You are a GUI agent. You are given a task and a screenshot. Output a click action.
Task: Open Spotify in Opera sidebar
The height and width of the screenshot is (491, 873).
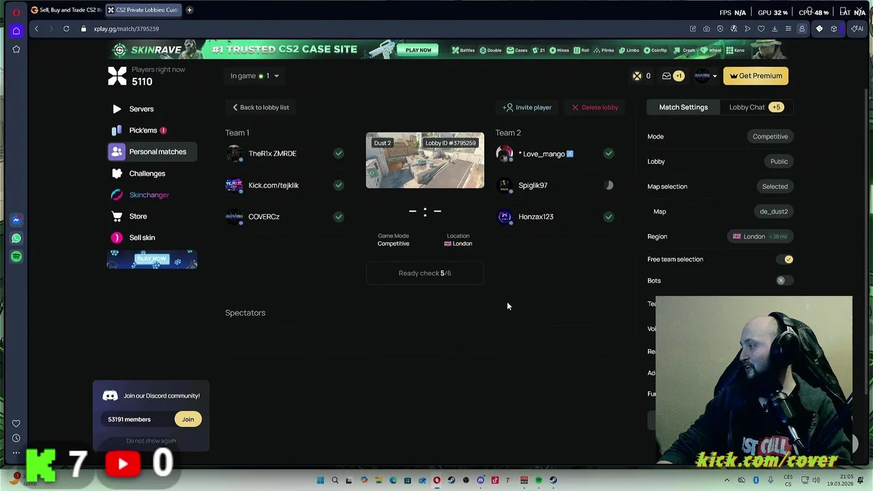point(16,256)
